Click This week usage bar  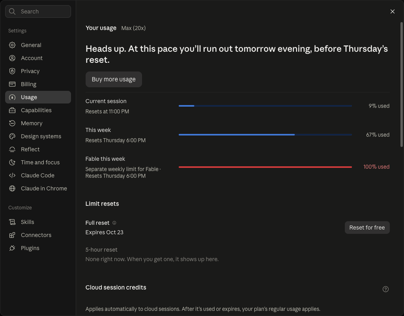265,135
